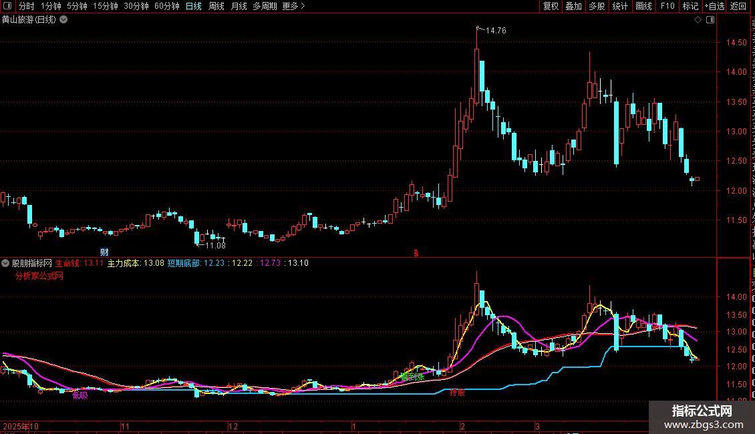The width and height of the screenshot is (755, 434).
Task: Click the red $ event marker
Action: 416,253
